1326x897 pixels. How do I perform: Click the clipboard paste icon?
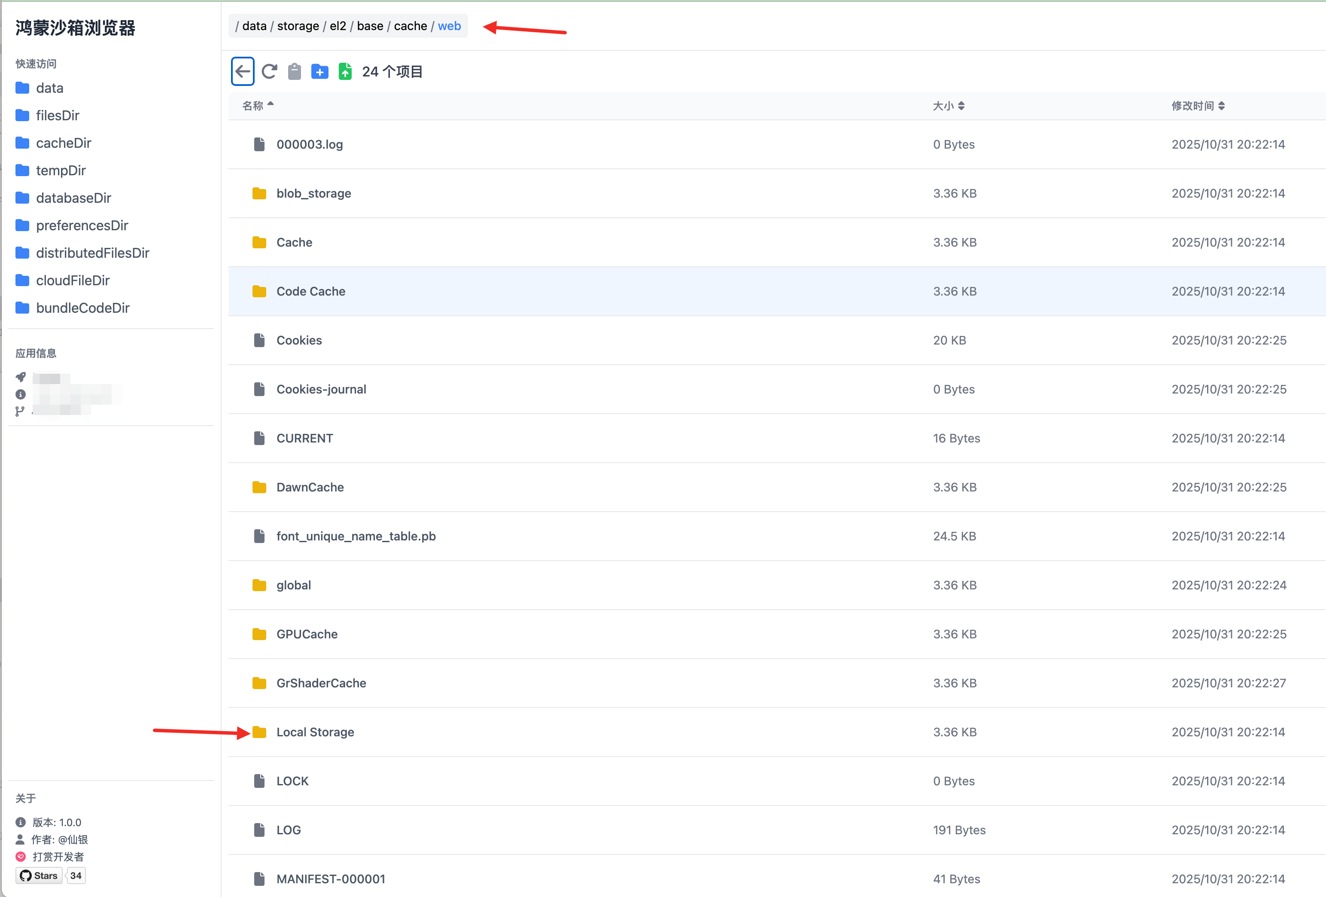tap(295, 71)
